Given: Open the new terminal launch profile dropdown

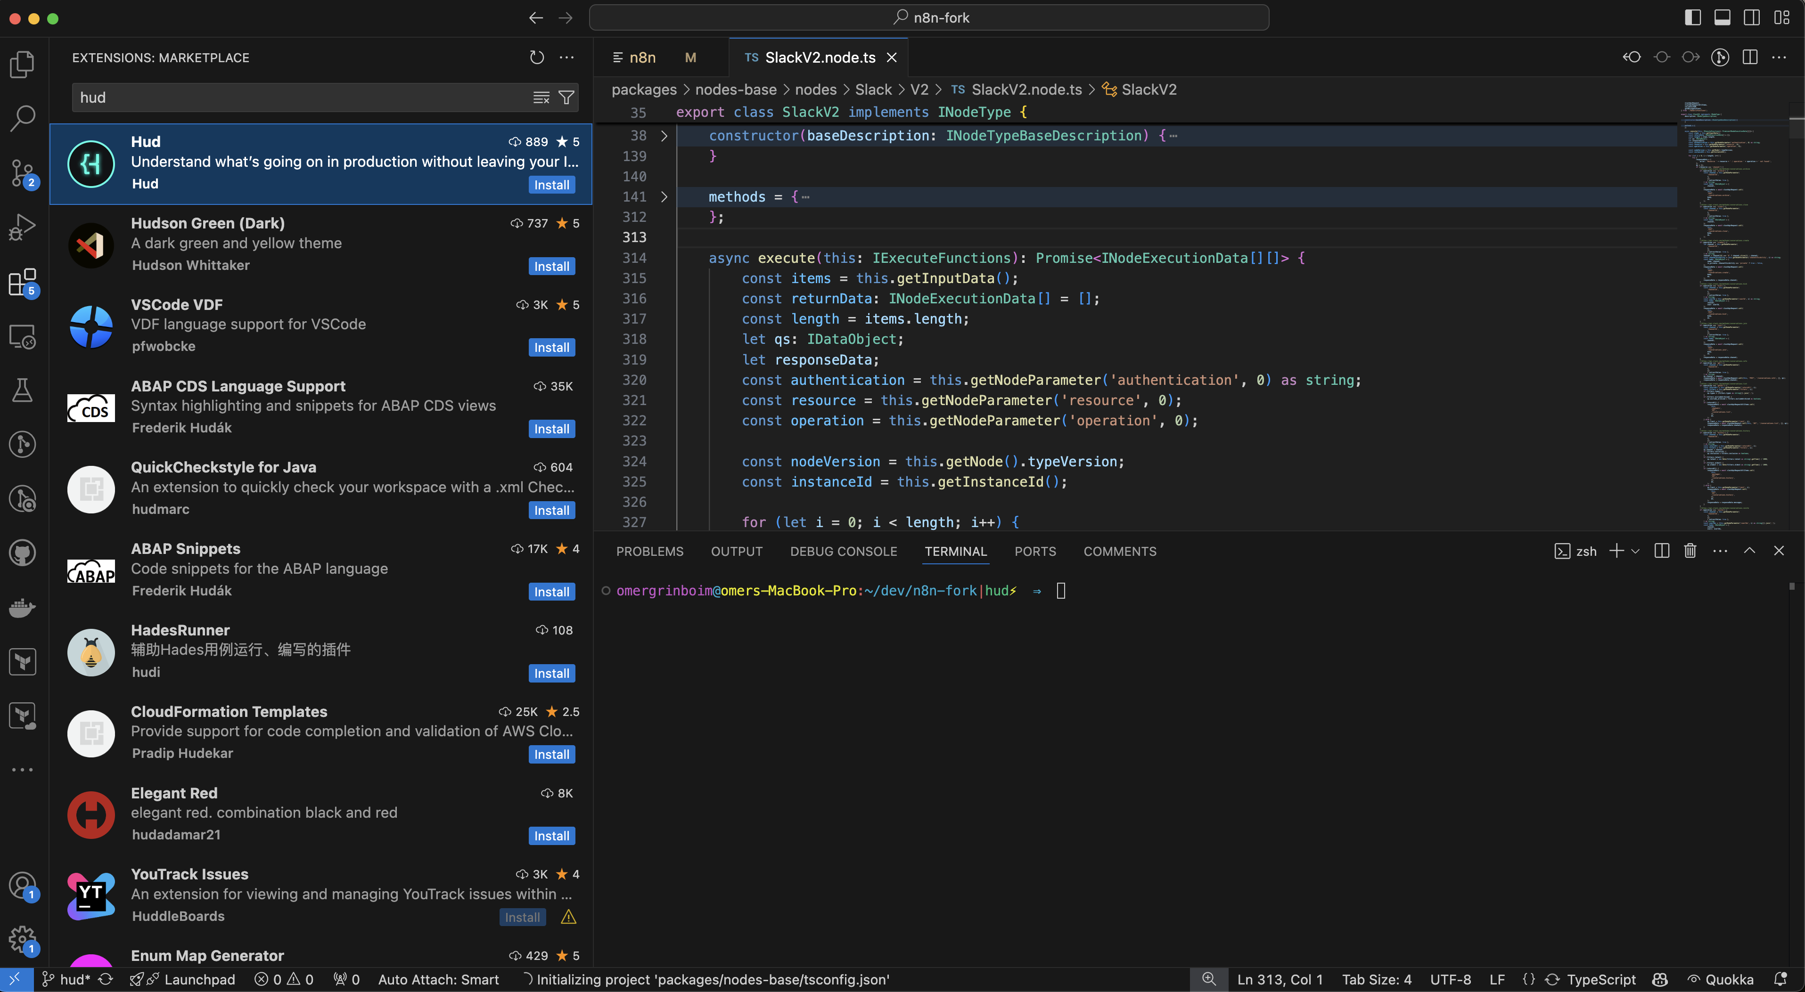Looking at the screenshot, I should tap(1635, 551).
